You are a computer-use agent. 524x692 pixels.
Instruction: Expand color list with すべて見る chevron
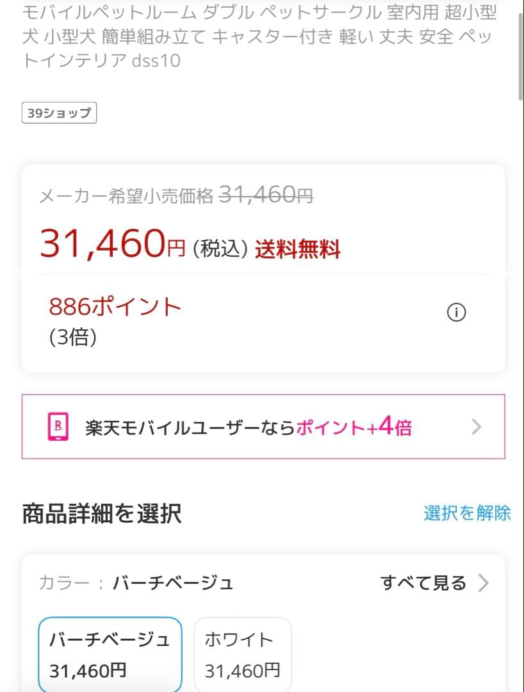click(484, 583)
